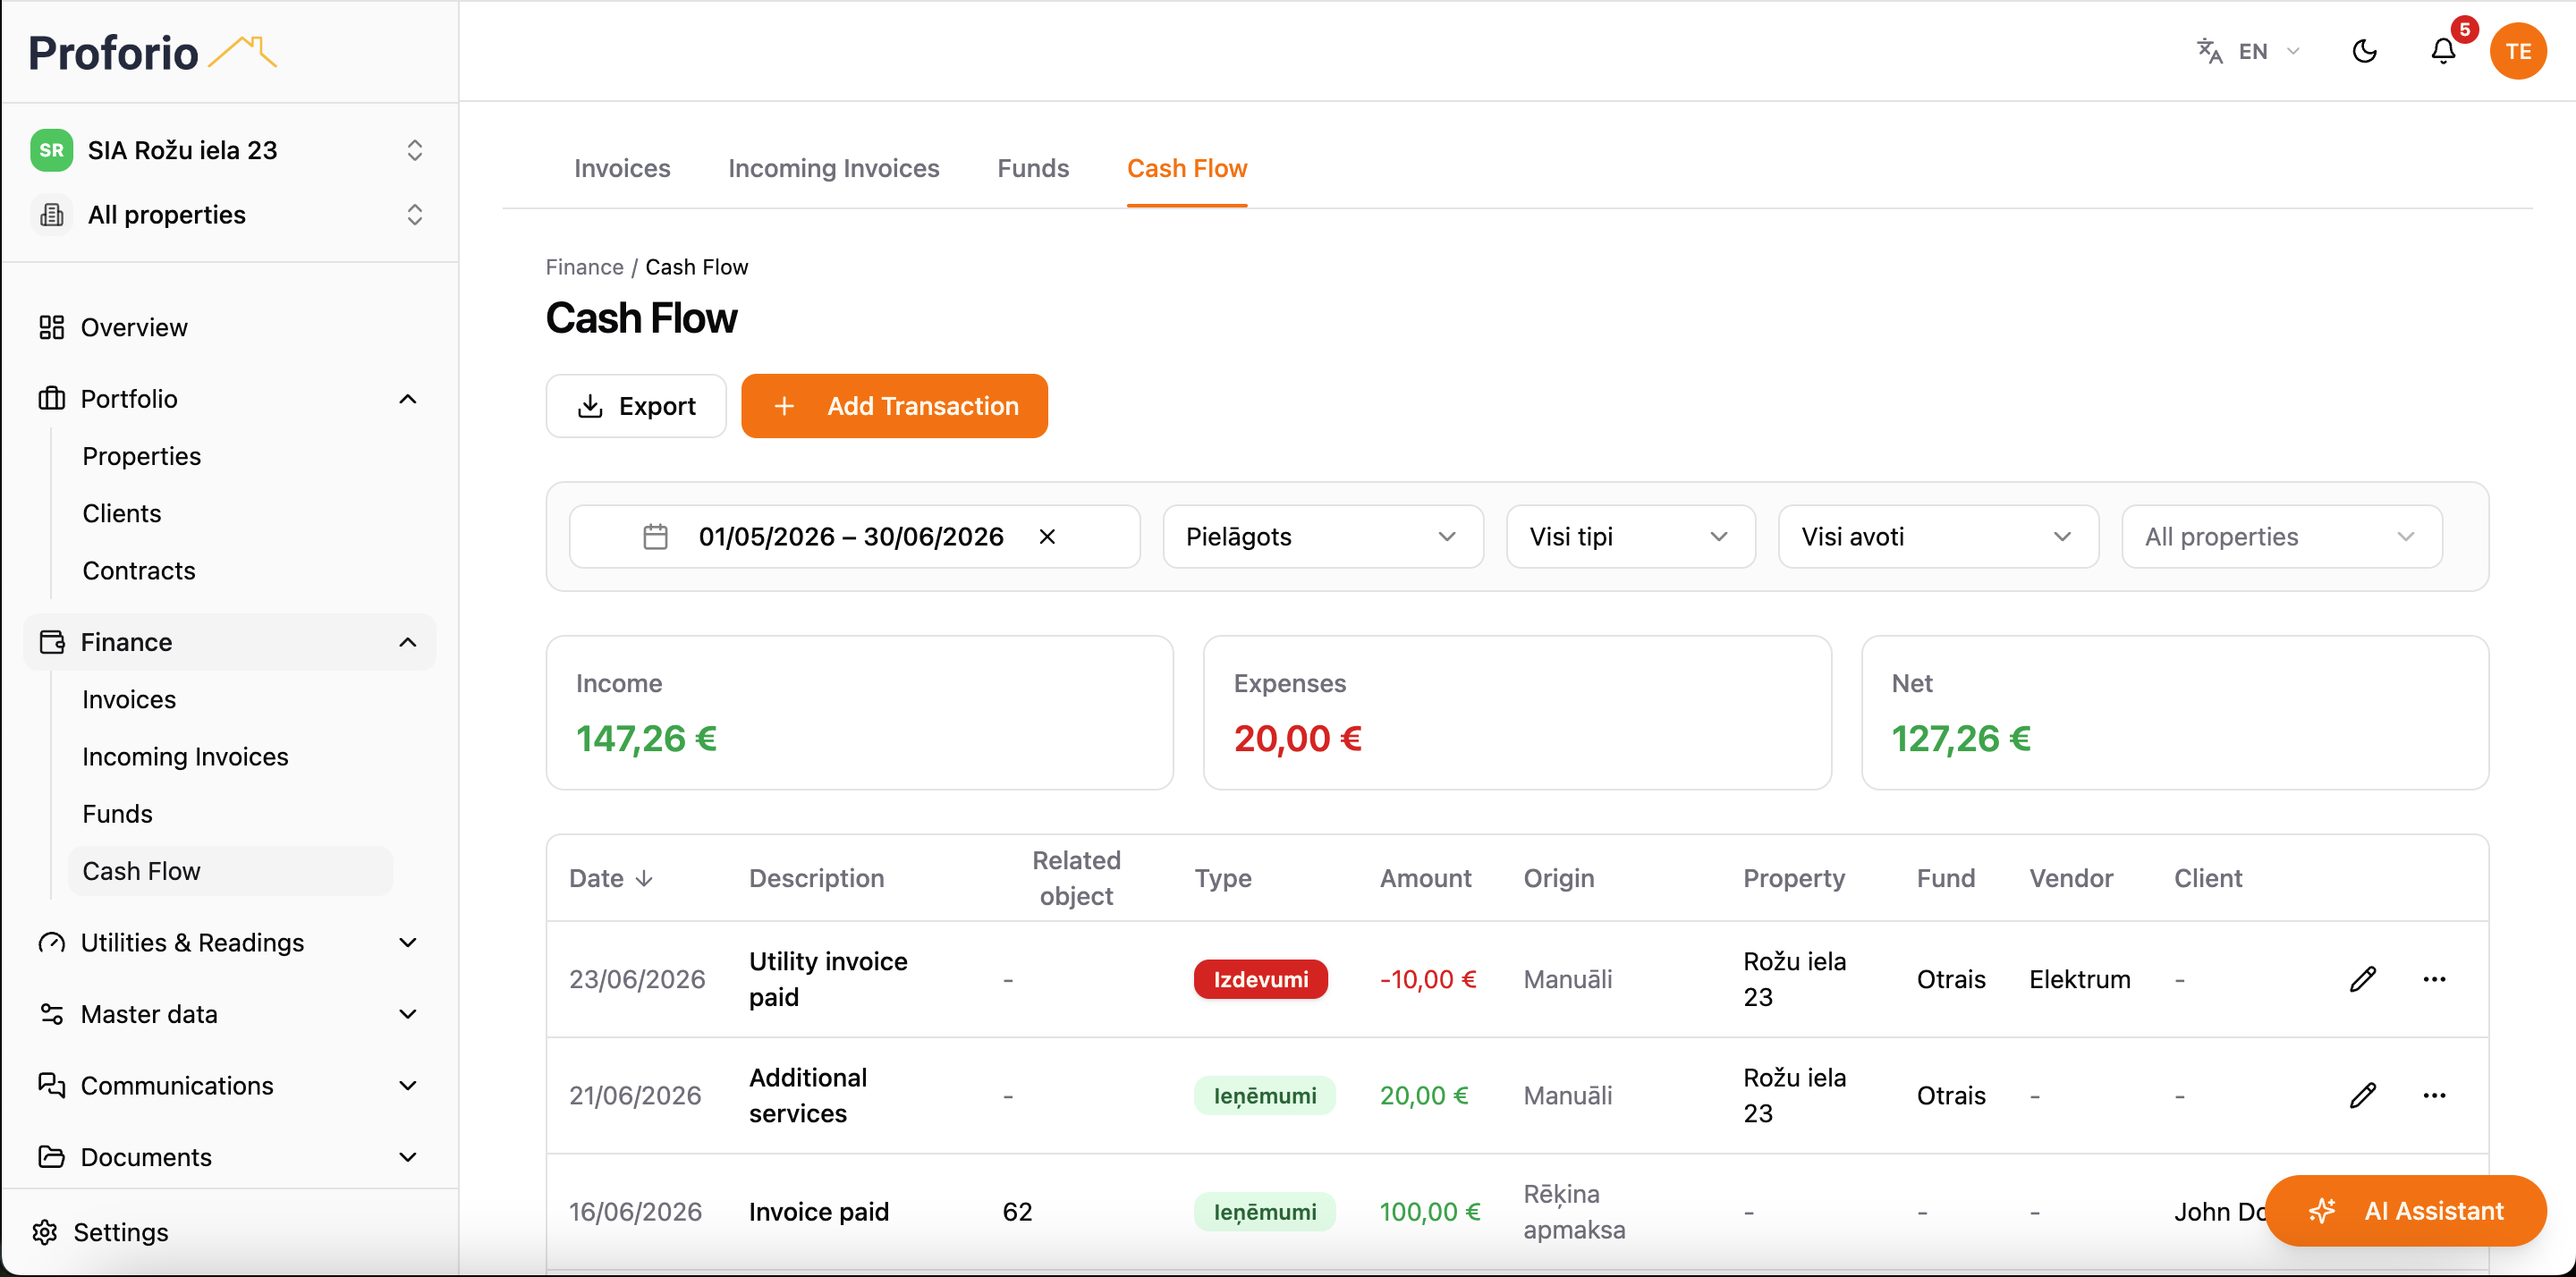The width and height of the screenshot is (2576, 1277).
Task: Edit the Utility invoice paid row
Action: [2362, 979]
